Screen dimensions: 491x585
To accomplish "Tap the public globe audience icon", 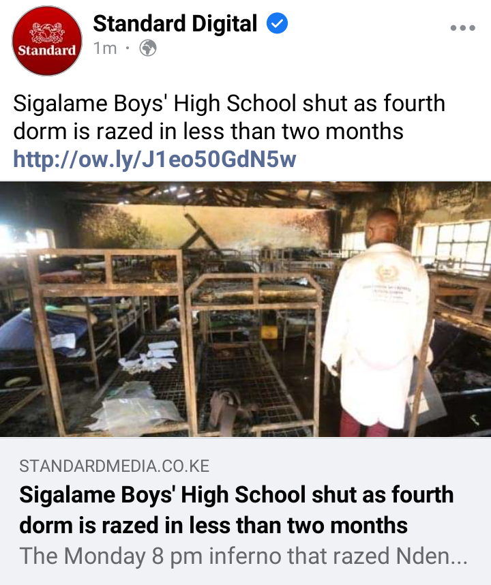I will 148,48.
